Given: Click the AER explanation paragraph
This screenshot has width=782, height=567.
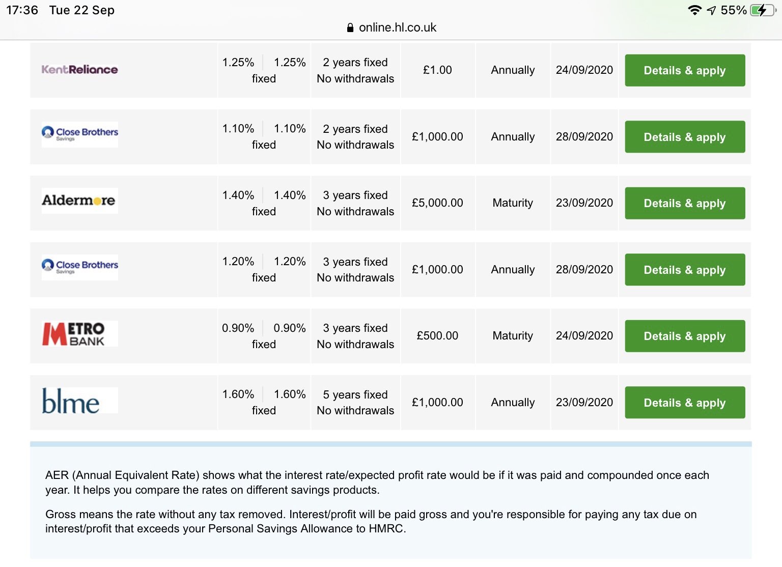Looking at the screenshot, I should [377, 483].
